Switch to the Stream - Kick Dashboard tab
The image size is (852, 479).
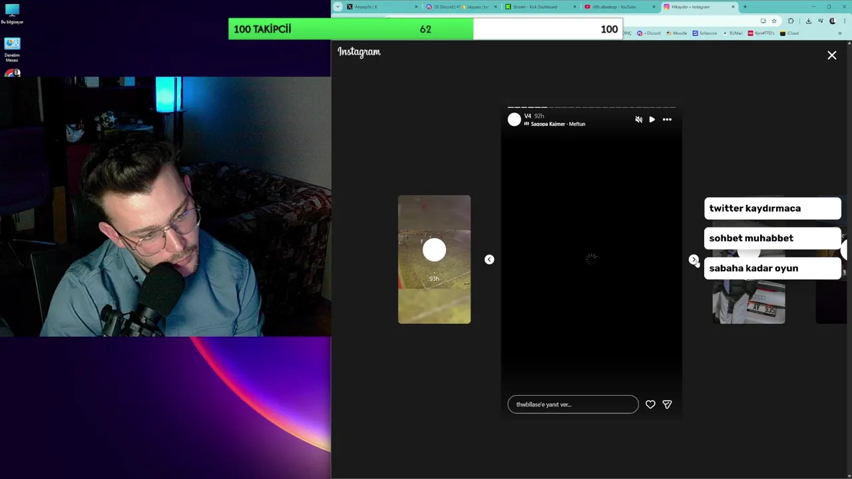540,7
